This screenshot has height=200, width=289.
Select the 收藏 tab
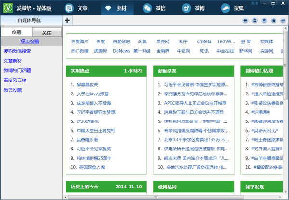(x=16, y=32)
